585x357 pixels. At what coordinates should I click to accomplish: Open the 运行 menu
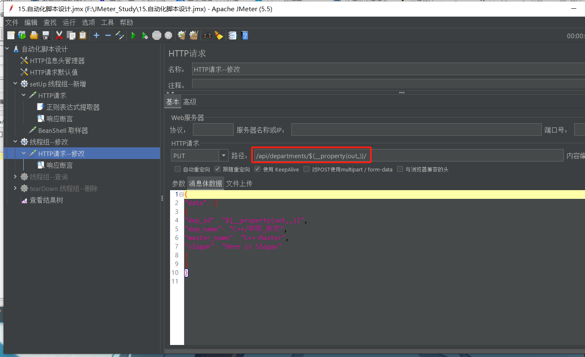(x=69, y=22)
